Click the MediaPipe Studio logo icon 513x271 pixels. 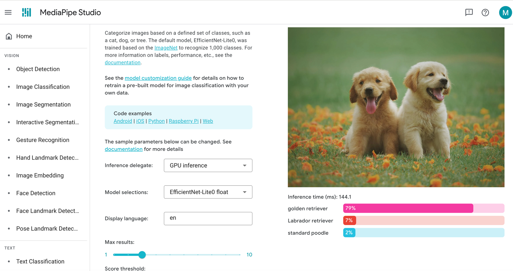(26, 12)
